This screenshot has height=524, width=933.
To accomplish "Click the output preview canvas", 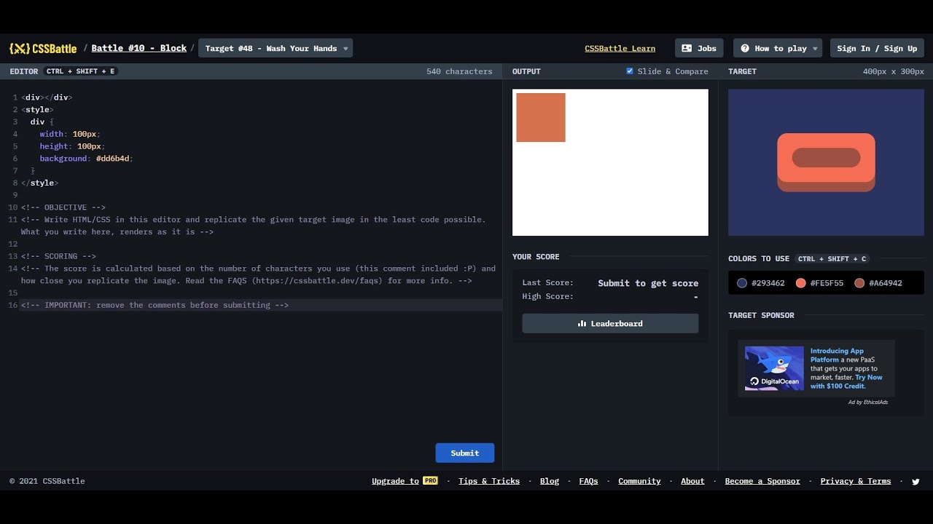I will click(610, 162).
